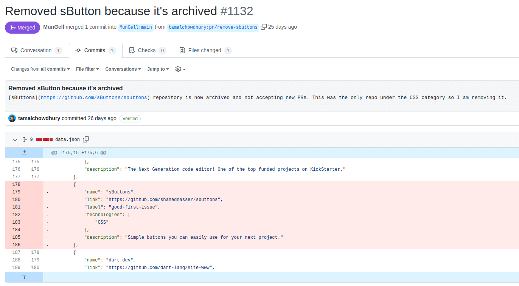Open the File filter dropdown
This screenshot has width=519, height=286.
click(87, 69)
